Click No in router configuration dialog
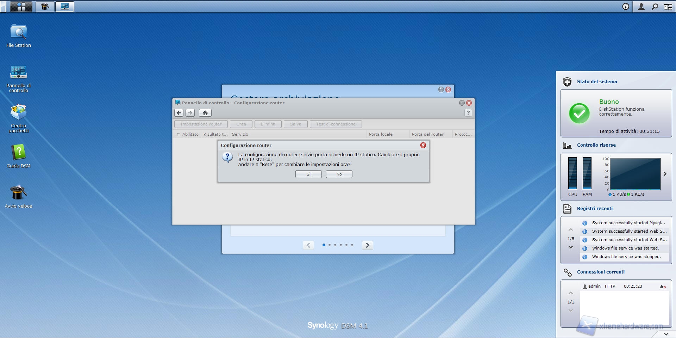Viewport: 676px width, 338px height. (x=339, y=174)
